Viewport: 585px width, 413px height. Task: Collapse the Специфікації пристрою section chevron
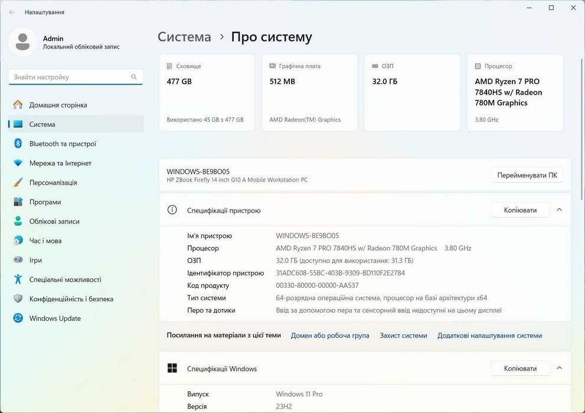tap(559, 210)
